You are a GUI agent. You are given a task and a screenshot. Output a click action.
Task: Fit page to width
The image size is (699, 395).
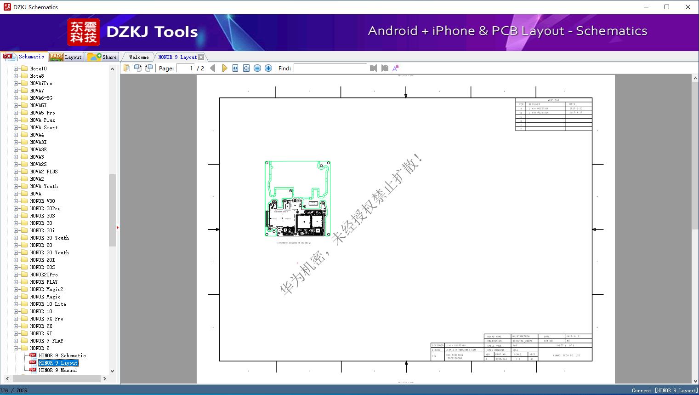coord(235,68)
